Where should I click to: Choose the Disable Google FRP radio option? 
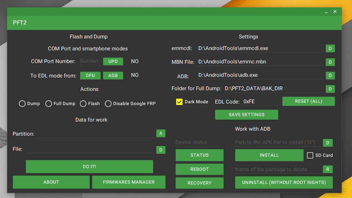(108, 104)
